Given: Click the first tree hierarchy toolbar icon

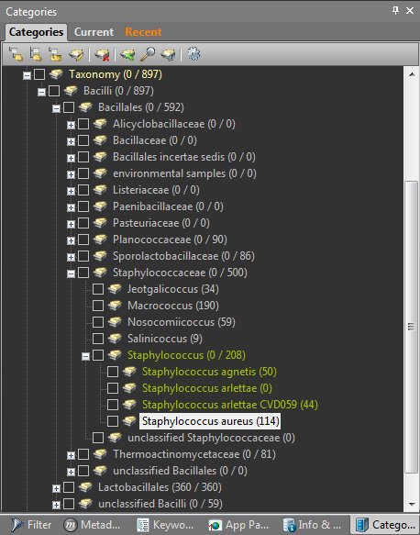Looking at the screenshot, I should (16, 54).
